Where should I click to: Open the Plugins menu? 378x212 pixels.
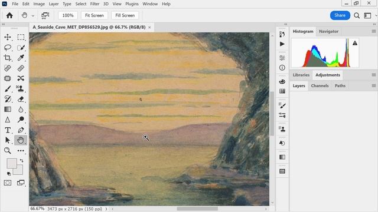point(132,4)
